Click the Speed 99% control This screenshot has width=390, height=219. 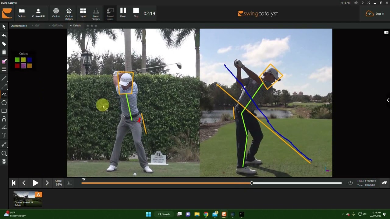click(58, 183)
